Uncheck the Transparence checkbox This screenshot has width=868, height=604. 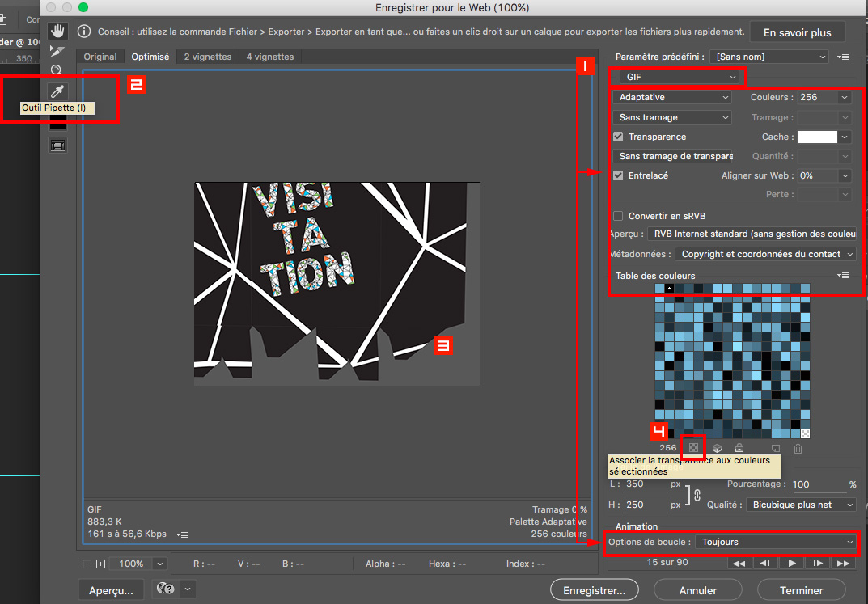618,137
